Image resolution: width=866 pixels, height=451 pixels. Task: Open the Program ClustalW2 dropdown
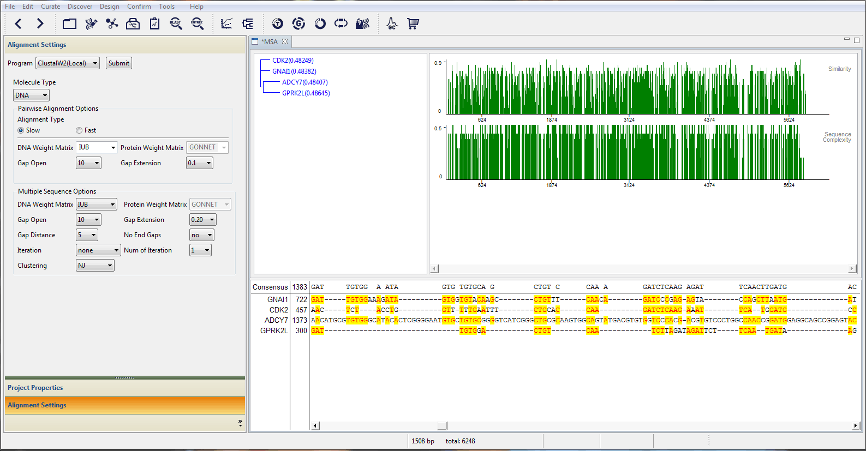[68, 63]
